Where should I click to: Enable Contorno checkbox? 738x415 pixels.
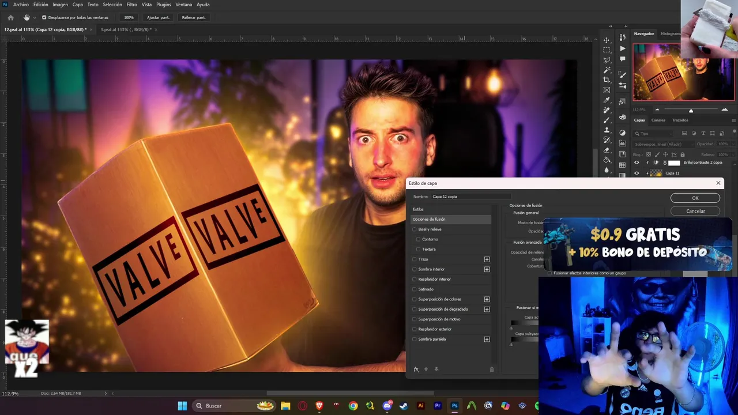[x=418, y=239]
